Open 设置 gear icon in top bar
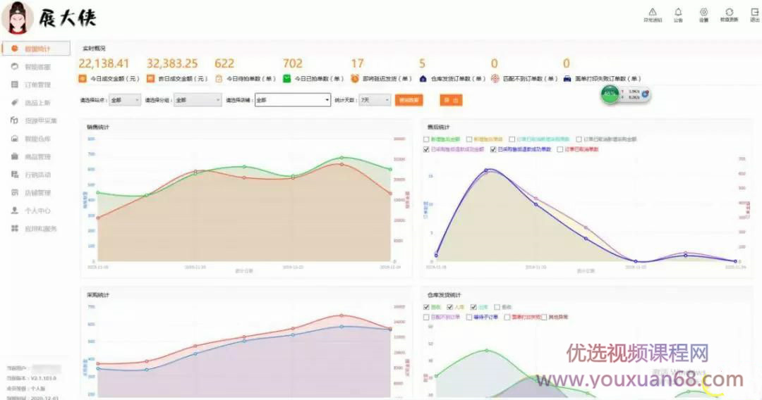Viewport: 762px width, 400px height. pyautogui.click(x=703, y=12)
